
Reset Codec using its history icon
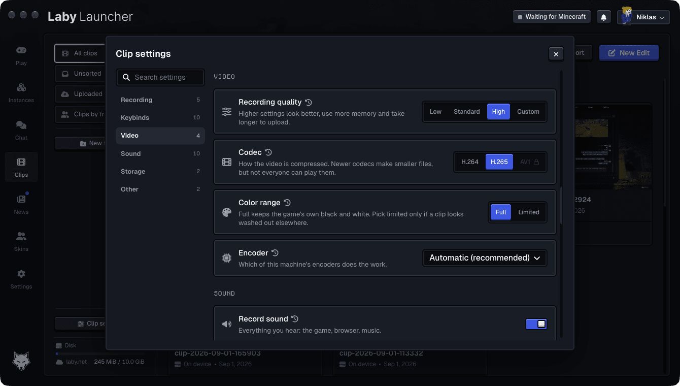[268, 152]
